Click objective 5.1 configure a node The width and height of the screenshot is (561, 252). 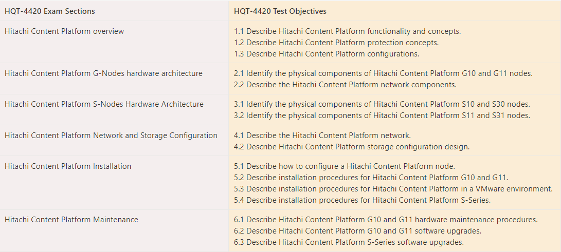click(x=345, y=166)
